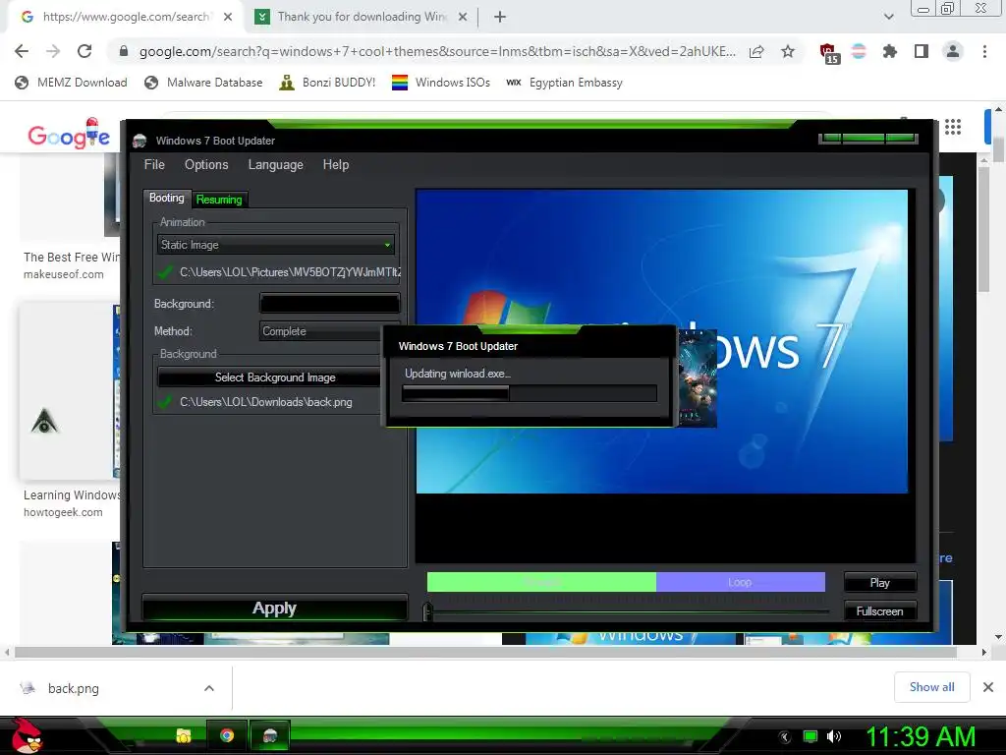Click Select Background Image button
Image resolution: width=1006 pixels, height=755 pixels.
coord(269,377)
